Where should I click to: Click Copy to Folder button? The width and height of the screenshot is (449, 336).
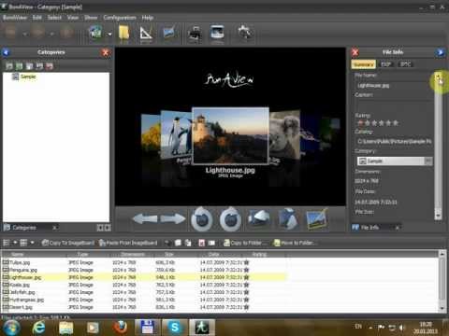246,243
